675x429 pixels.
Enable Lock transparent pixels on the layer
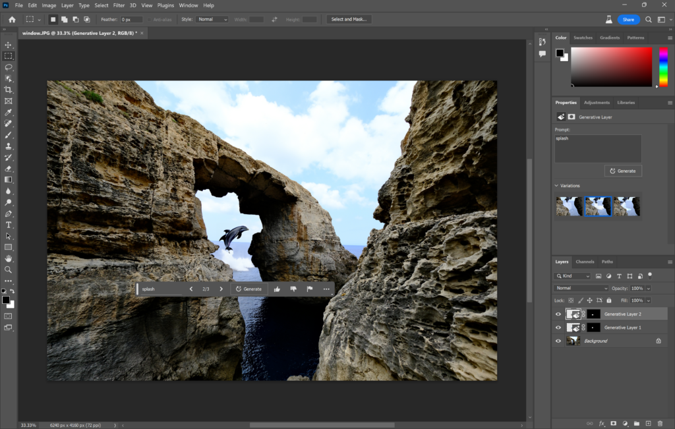click(570, 300)
